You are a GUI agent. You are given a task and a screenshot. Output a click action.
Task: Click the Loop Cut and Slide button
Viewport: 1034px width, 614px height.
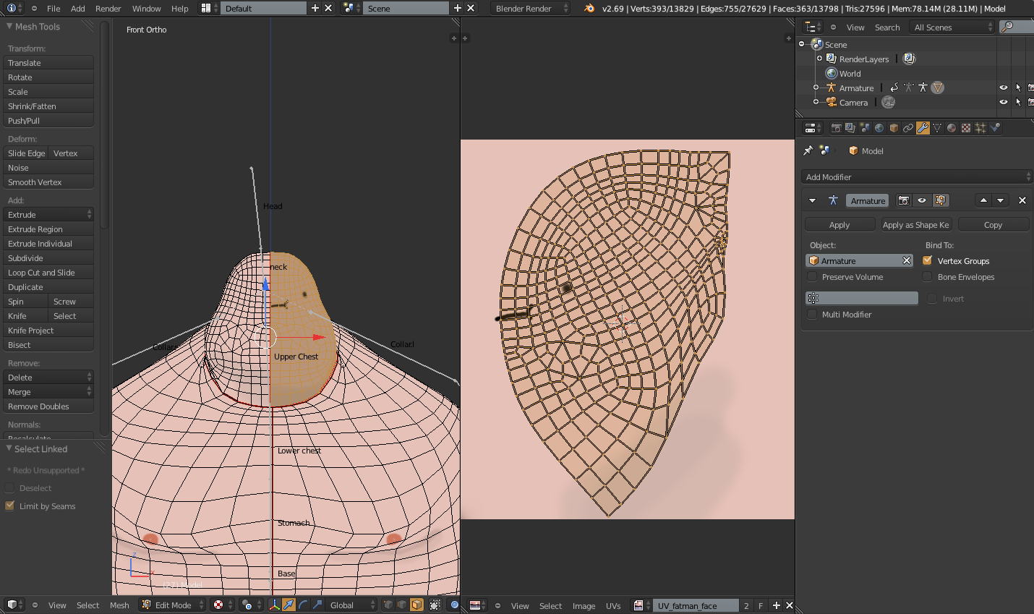click(x=48, y=272)
